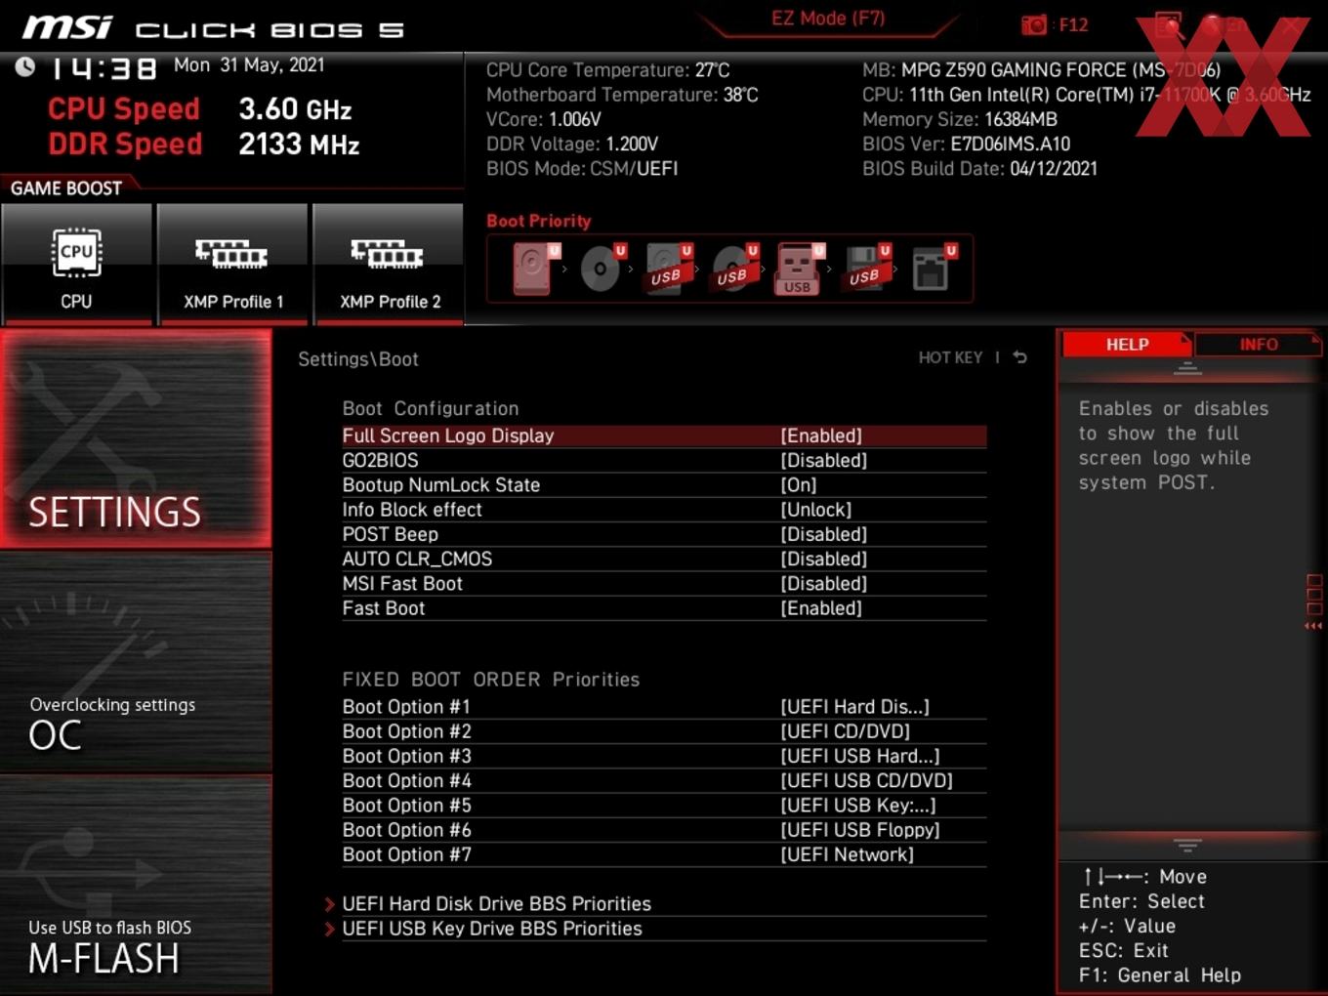
Task: Expand UEFI USB Key Drive BBS Priorities
Action: (492, 929)
